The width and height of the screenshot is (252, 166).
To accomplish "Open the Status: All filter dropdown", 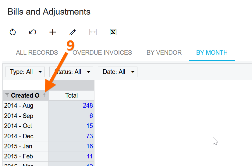I will click(71, 72).
